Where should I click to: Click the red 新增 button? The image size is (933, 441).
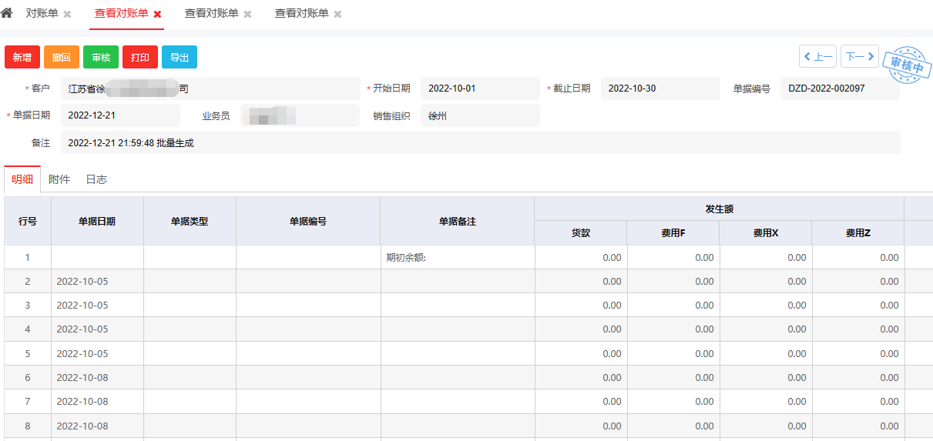[22, 58]
